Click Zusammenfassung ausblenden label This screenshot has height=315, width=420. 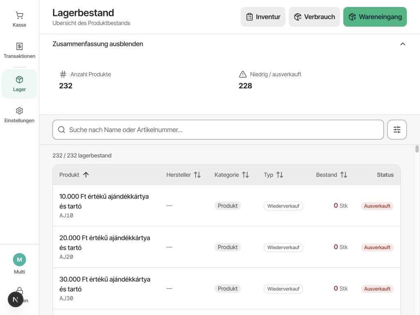[x=98, y=44]
